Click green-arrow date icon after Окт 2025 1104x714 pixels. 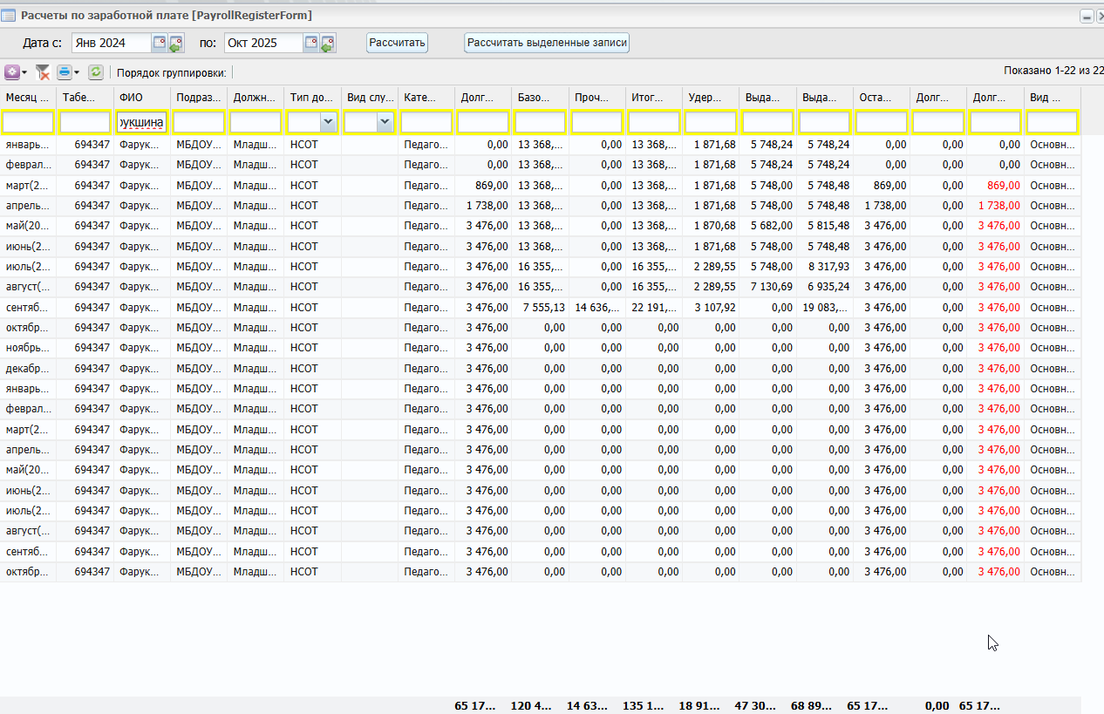click(x=328, y=43)
